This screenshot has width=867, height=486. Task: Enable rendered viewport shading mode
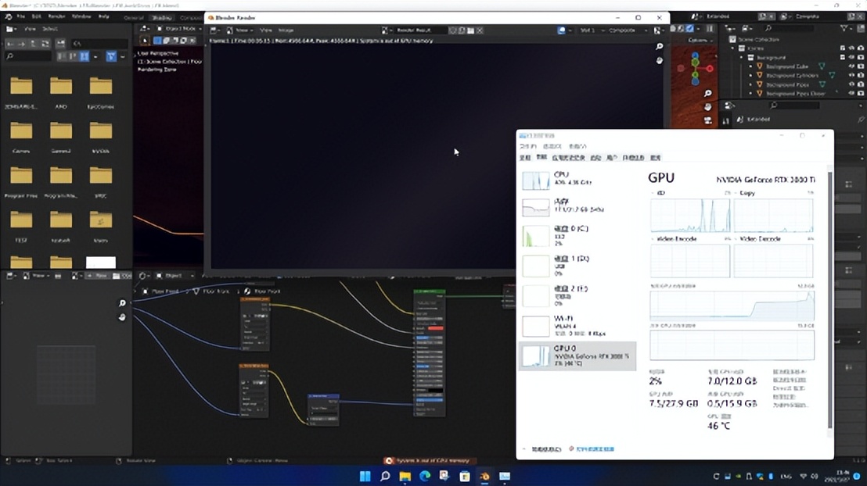tap(690, 29)
